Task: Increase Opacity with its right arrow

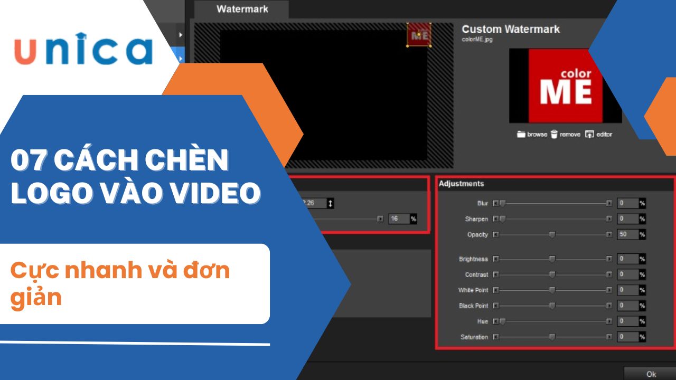Action: pyautogui.click(x=609, y=234)
